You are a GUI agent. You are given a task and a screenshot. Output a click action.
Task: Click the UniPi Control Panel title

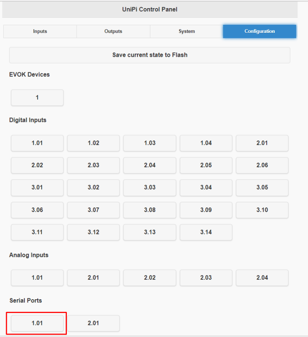[x=150, y=9]
